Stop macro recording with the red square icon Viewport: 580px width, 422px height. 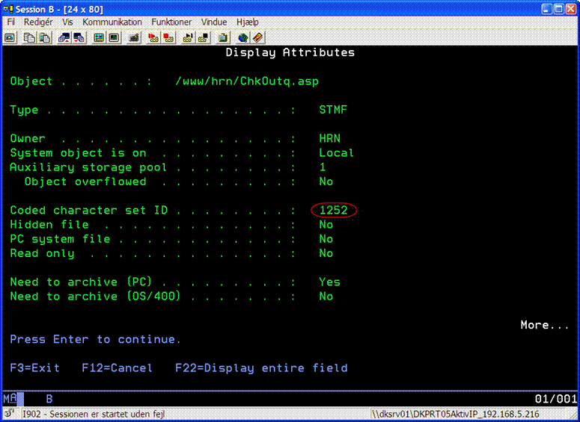click(x=168, y=37)
